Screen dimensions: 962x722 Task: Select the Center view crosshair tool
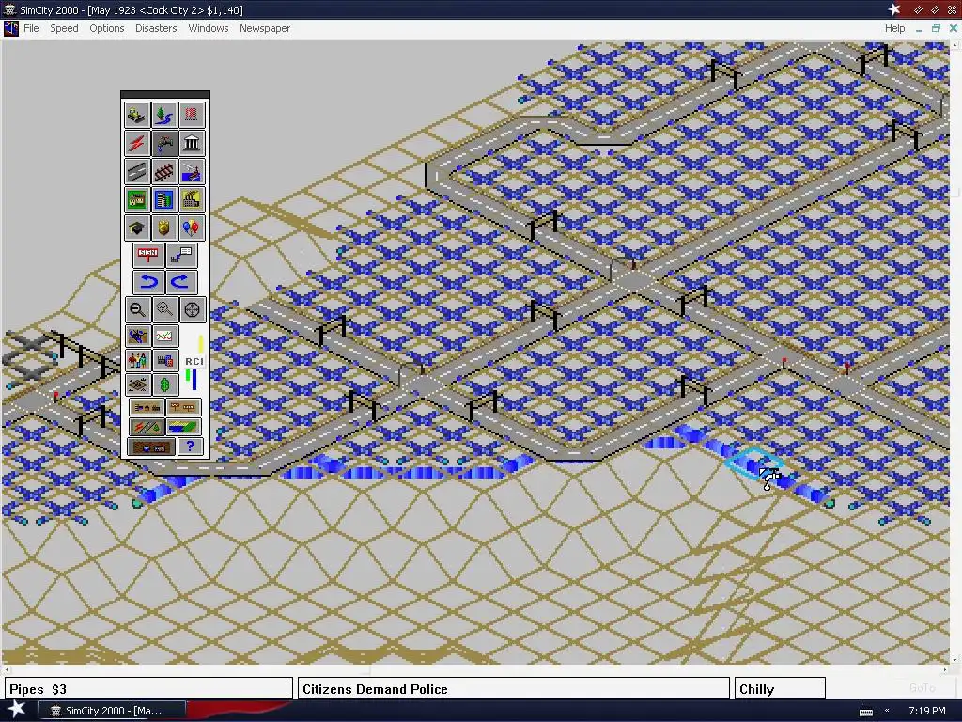pos(192,310)
